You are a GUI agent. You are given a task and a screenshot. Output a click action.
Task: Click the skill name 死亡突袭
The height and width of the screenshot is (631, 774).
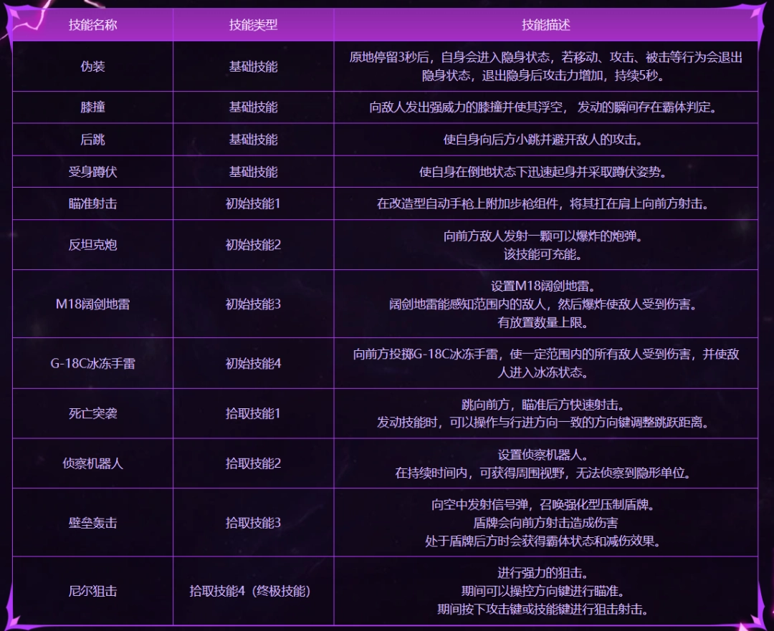pos(92,413)
